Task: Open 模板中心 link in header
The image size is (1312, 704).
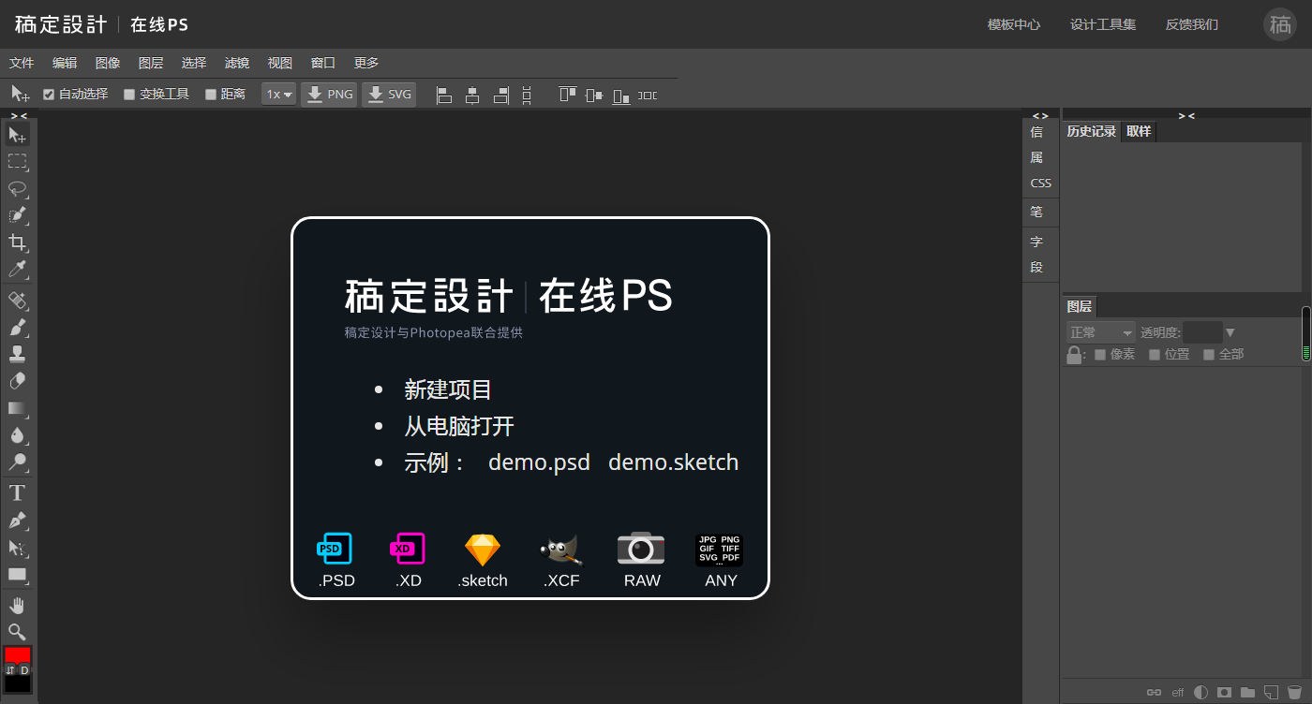Action: click(x=1014, y=24)
